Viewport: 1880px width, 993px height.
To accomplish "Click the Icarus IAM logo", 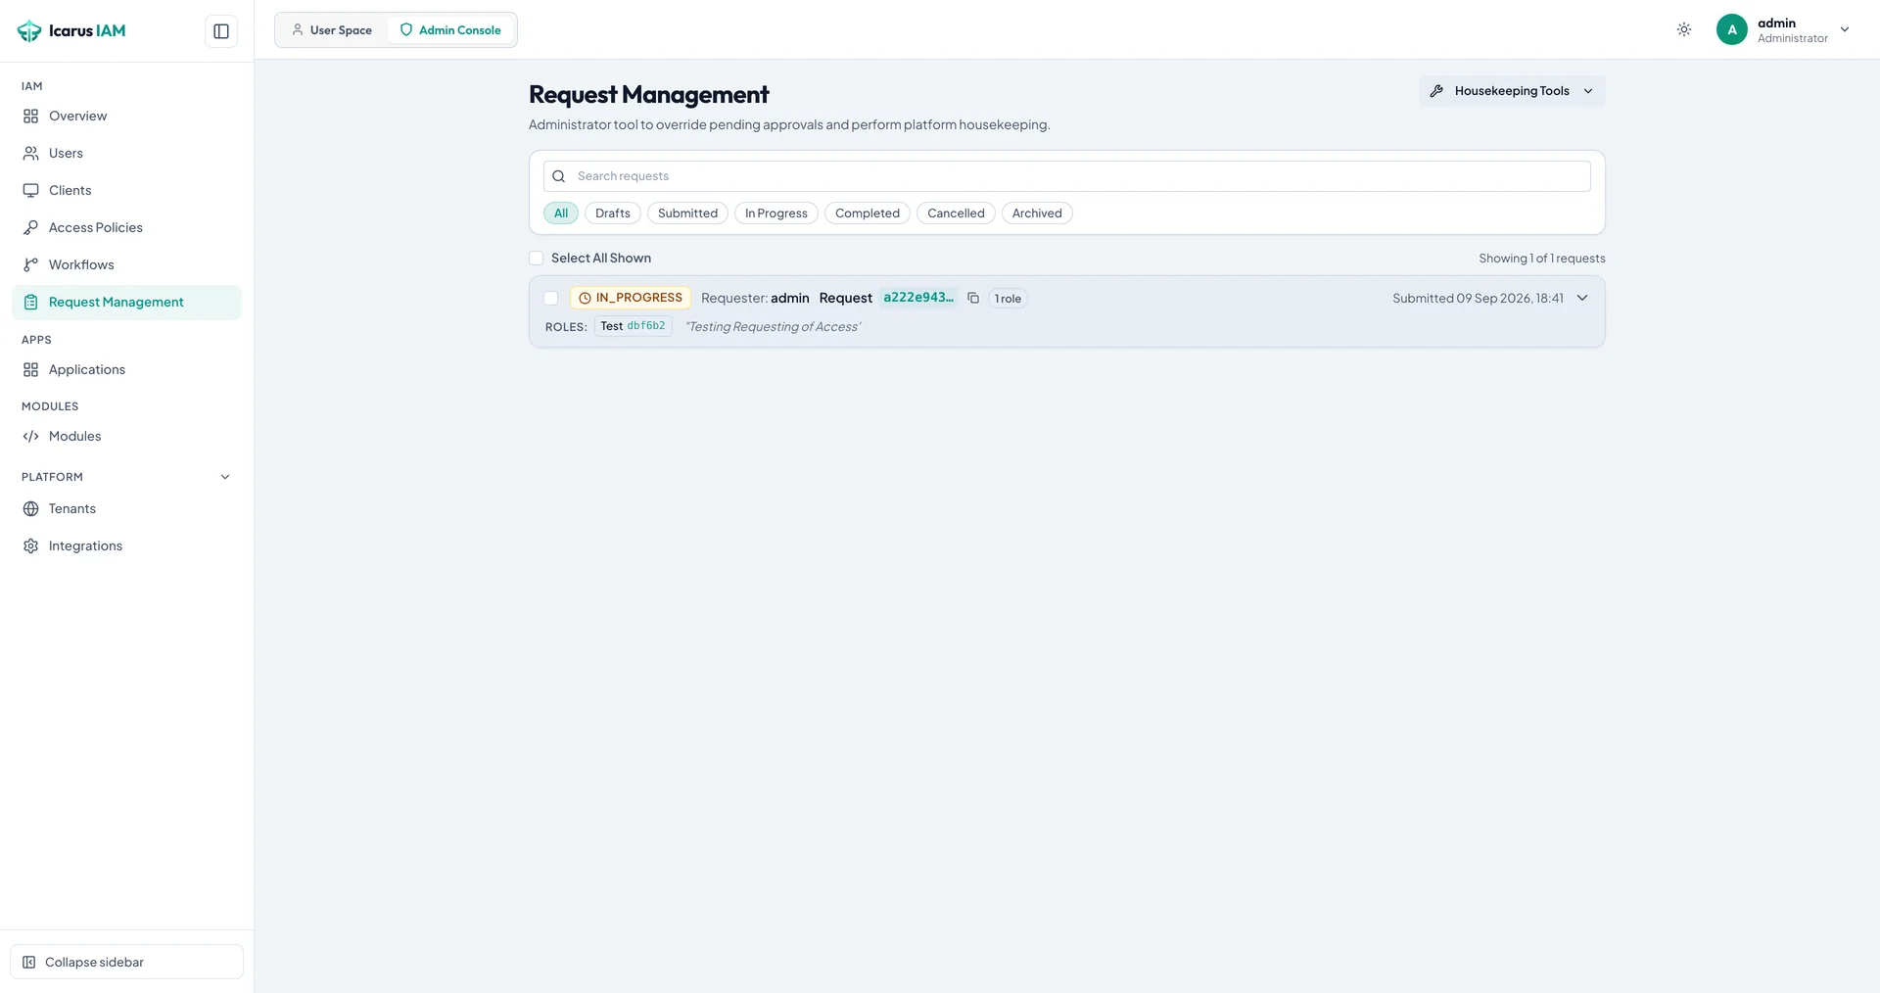I will click(x=71, y=31).
